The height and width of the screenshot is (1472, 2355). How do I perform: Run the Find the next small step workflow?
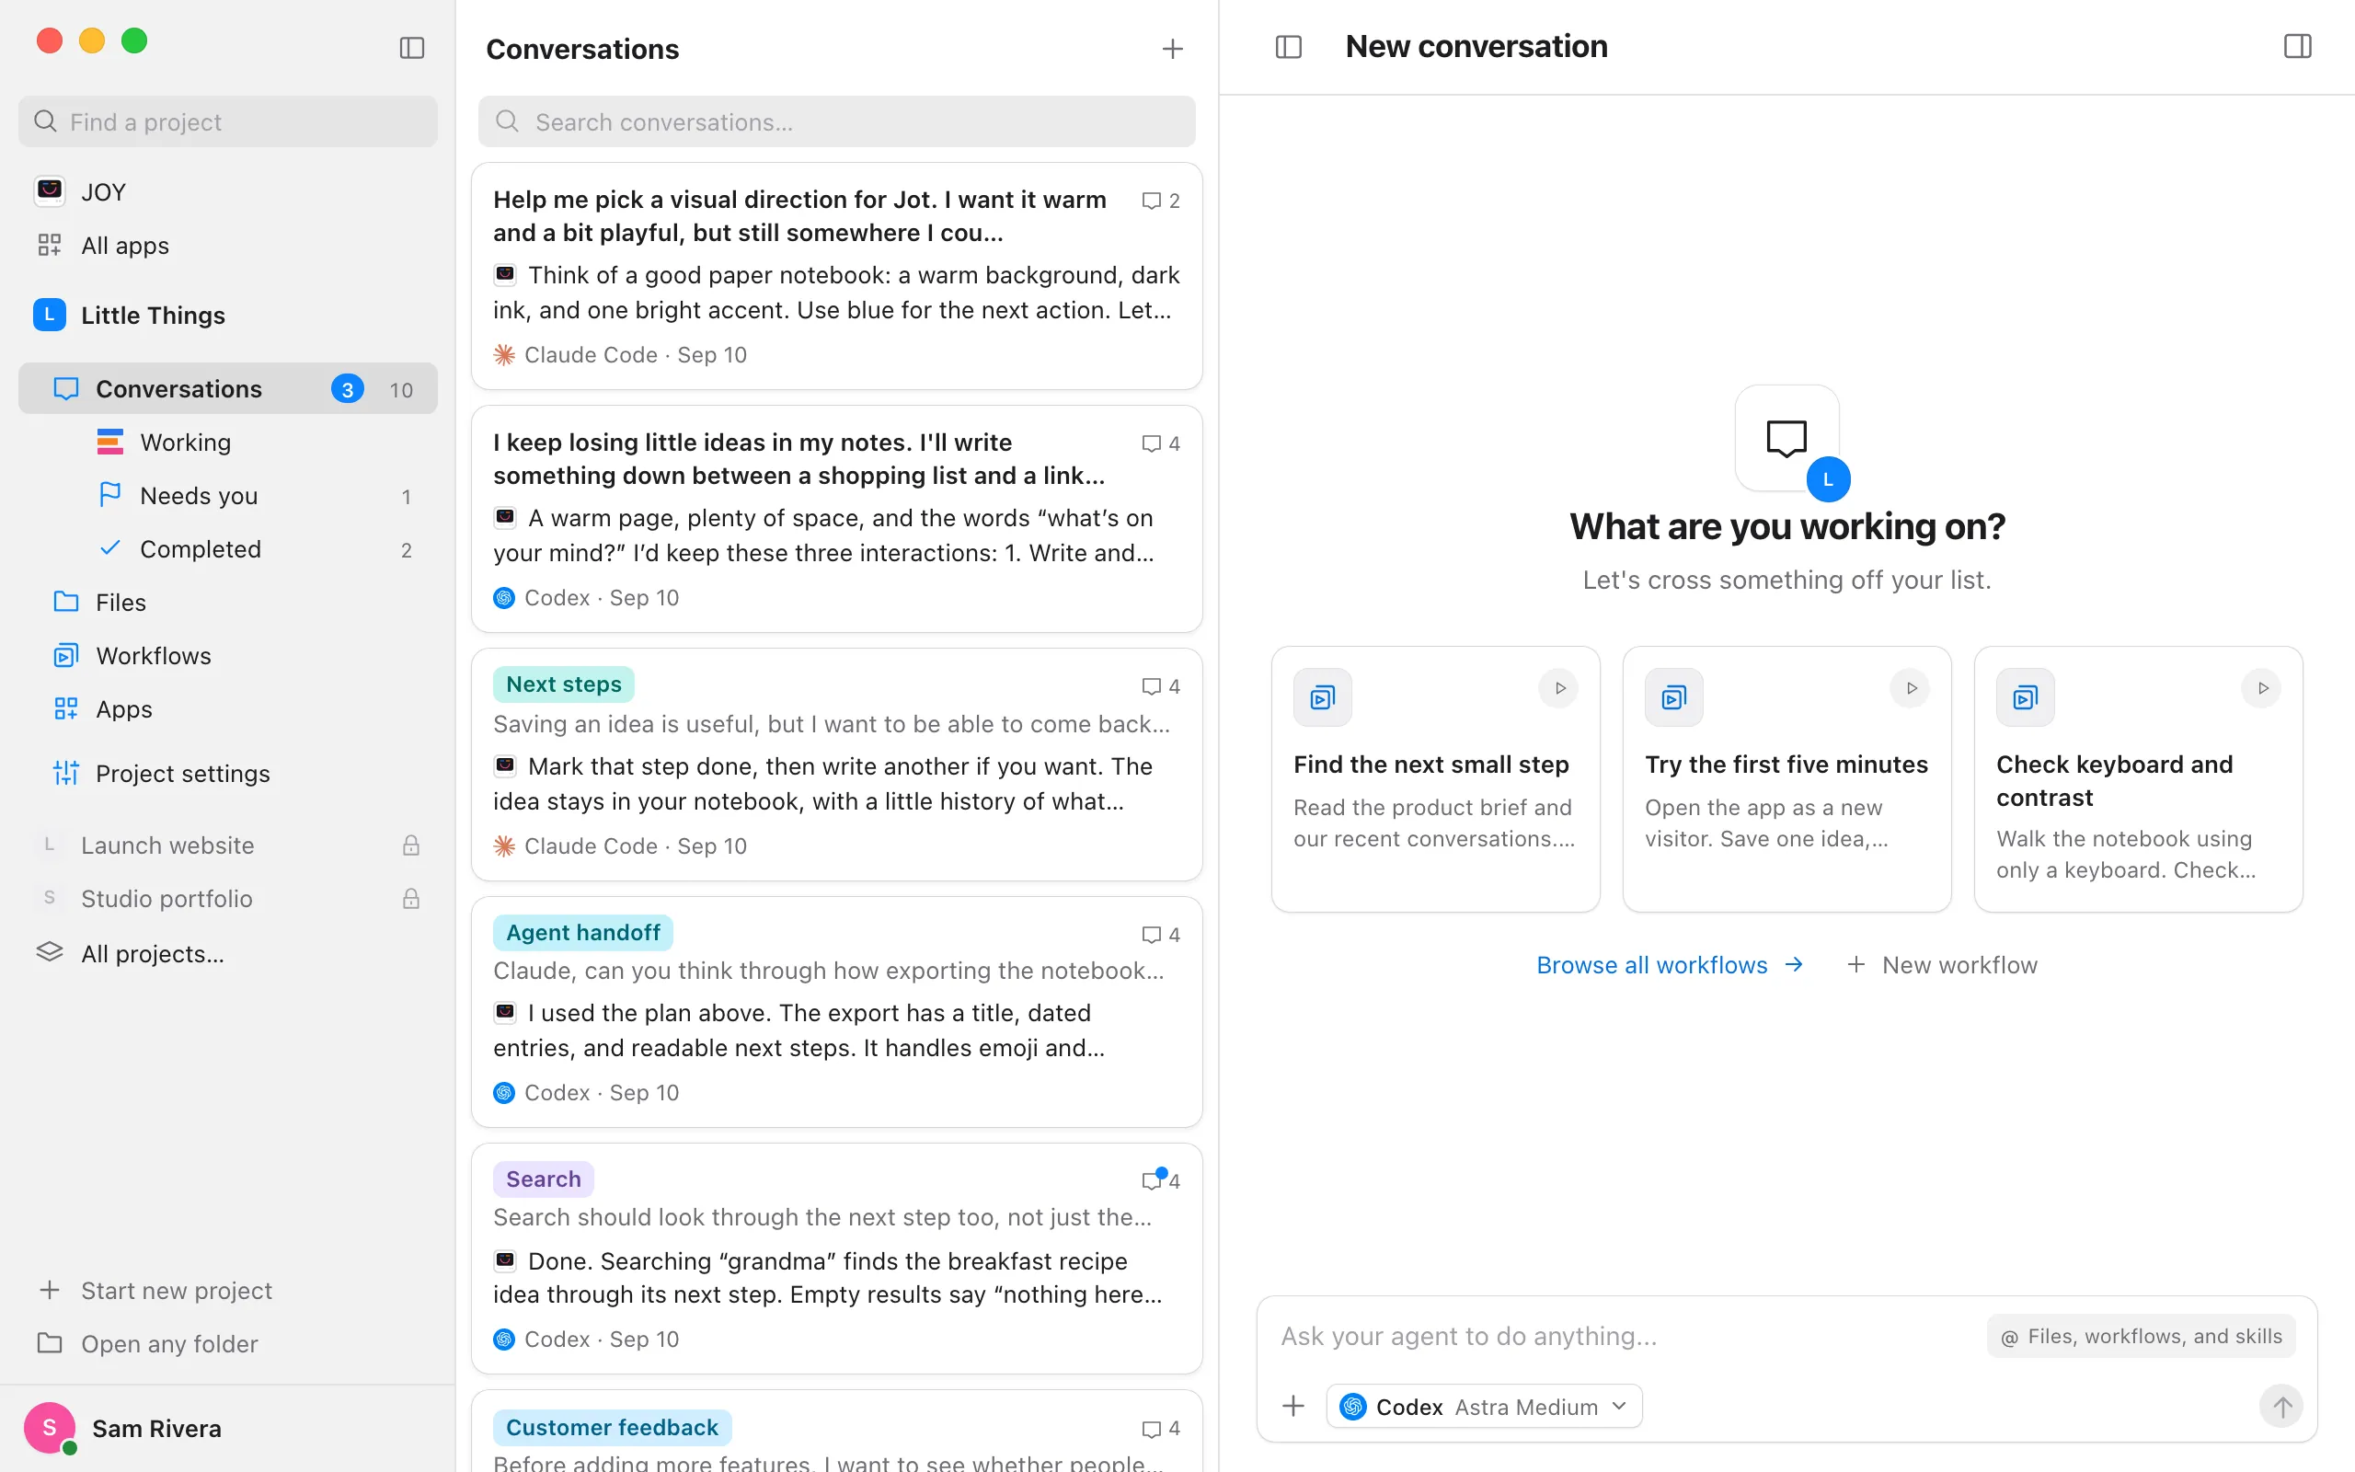[x=1559, y=688]
